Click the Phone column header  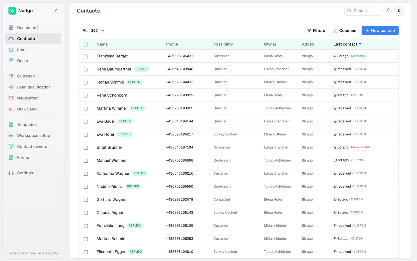pyautogui.click(x=172, y=44)
